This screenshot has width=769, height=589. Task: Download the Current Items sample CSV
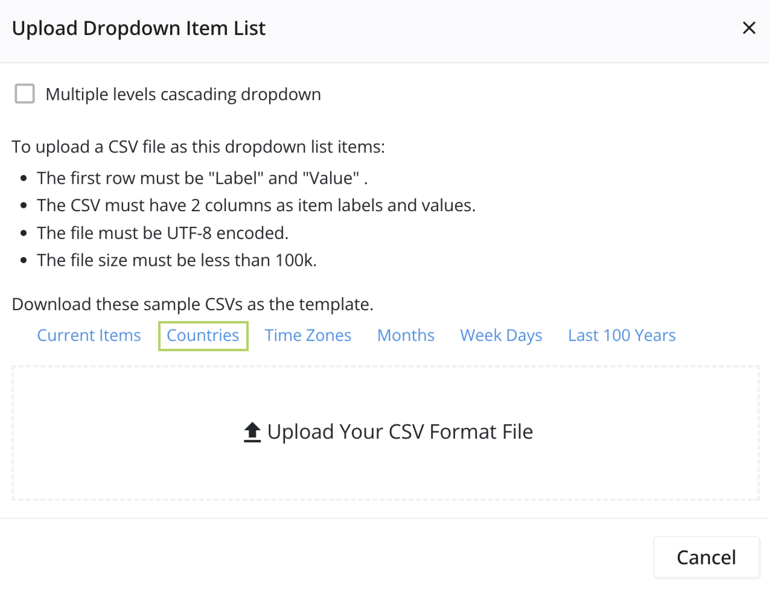(89, 336)
